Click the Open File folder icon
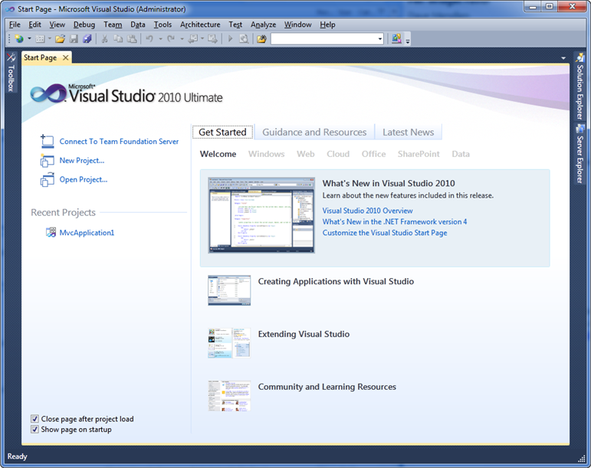 pyautogui.click(x=60, y=38)
